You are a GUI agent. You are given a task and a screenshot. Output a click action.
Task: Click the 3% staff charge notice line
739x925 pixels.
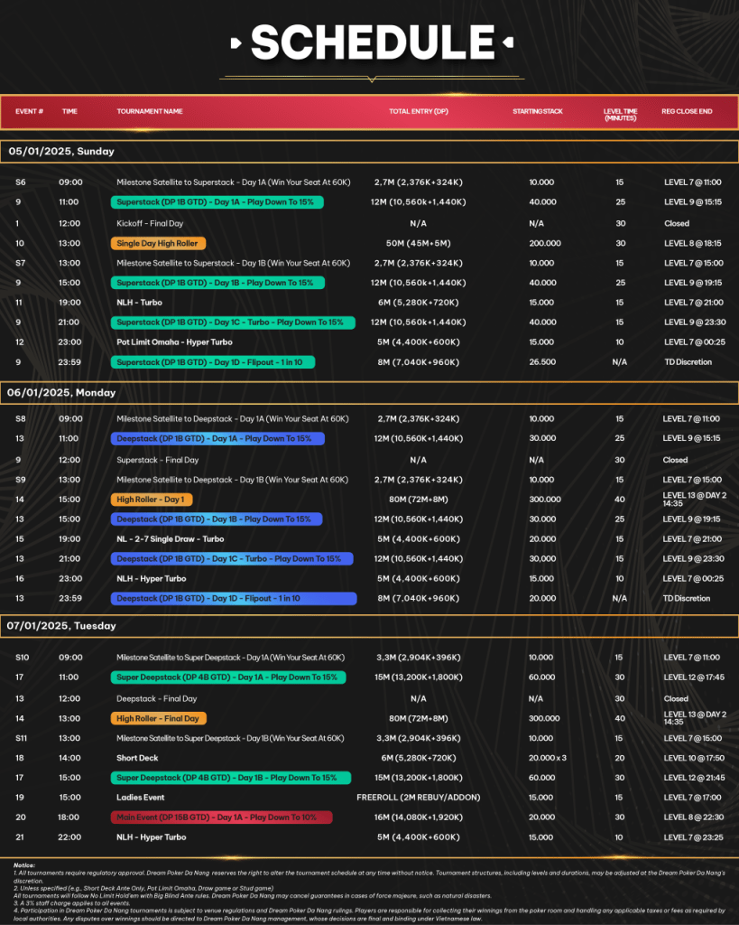point(71,903)
